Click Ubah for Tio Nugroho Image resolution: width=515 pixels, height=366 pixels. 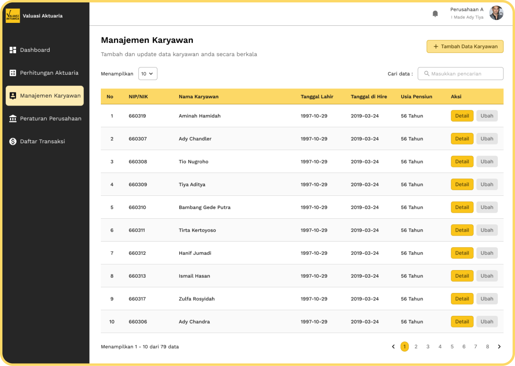coord(487,162)
